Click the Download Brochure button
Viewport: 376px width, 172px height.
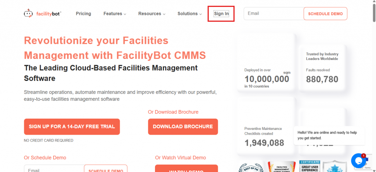183,127
